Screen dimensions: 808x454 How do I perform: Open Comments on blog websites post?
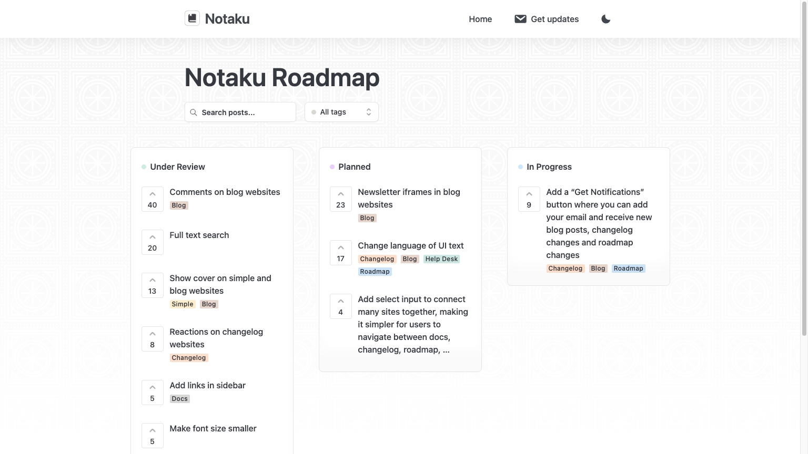point(225,192)
